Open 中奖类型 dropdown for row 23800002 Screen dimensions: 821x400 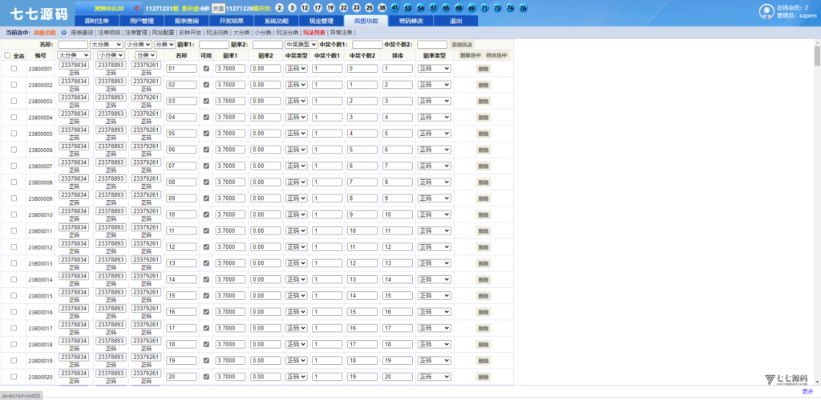coord(297,85)
